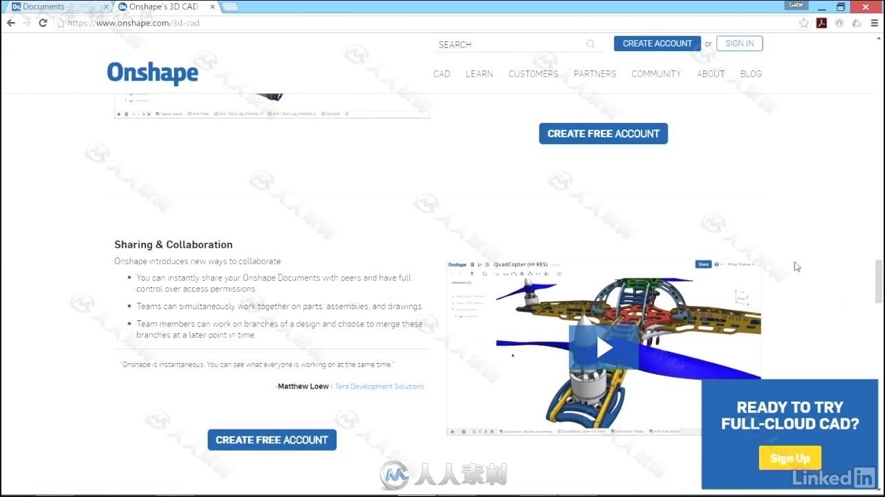Reload the page with the refresh icon

43,23
